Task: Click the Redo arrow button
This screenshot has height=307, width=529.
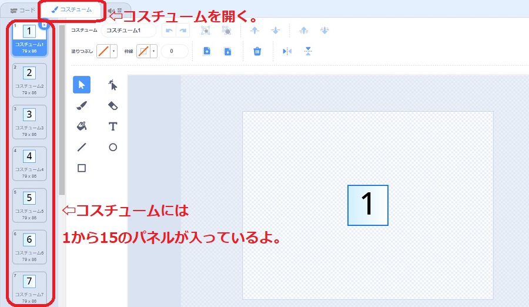Action: (183, 31)
